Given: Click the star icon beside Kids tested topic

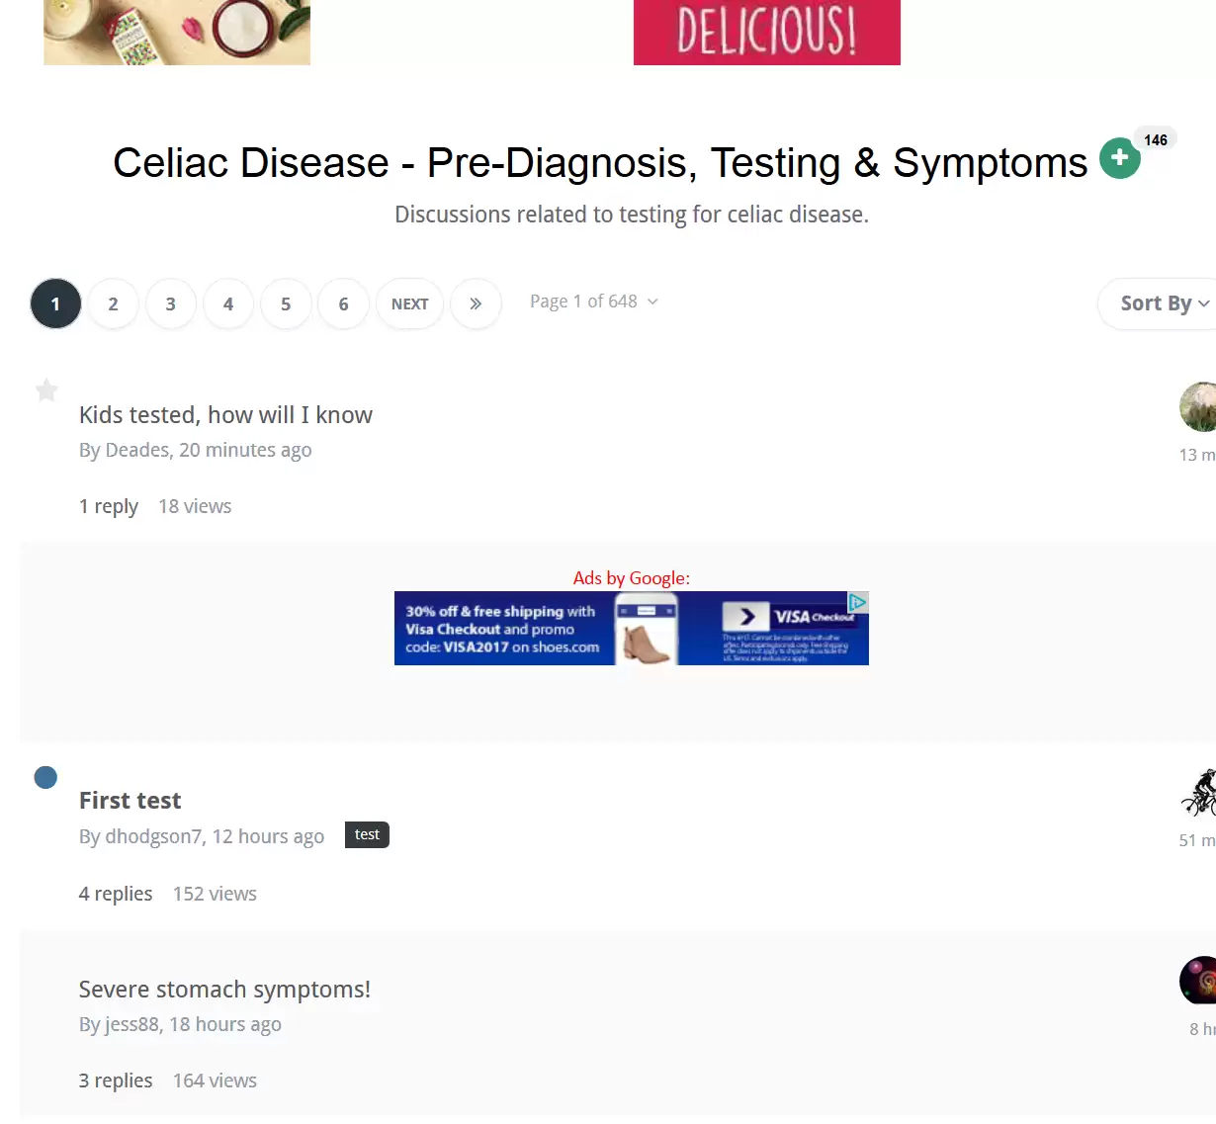Looking at the screenshot, I should tap(46, 390).
